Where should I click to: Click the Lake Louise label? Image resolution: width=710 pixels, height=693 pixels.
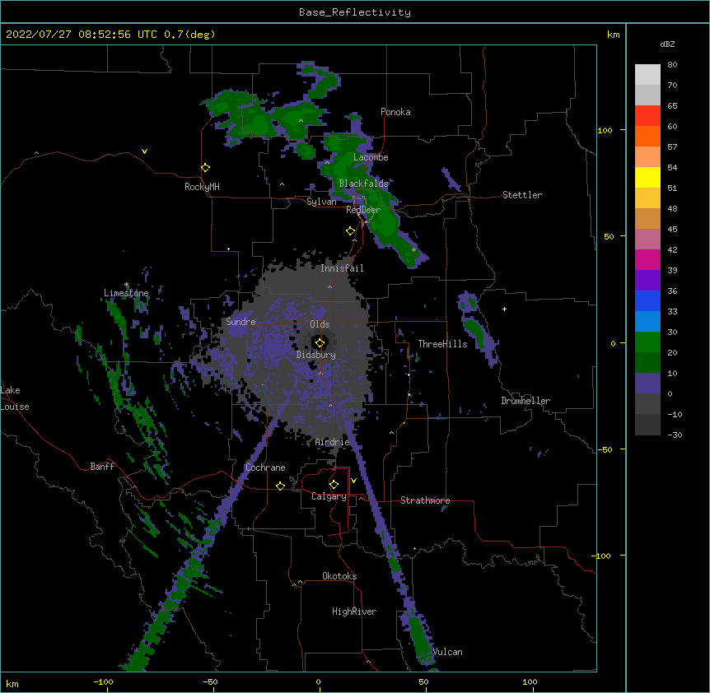pyautogui.click(x=15, y=398)
